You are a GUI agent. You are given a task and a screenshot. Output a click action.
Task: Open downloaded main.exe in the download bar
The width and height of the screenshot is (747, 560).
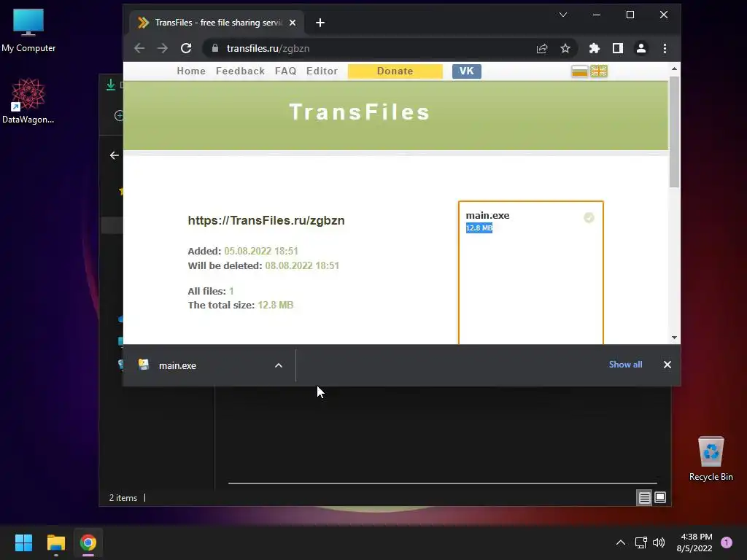tap(177, 366)
